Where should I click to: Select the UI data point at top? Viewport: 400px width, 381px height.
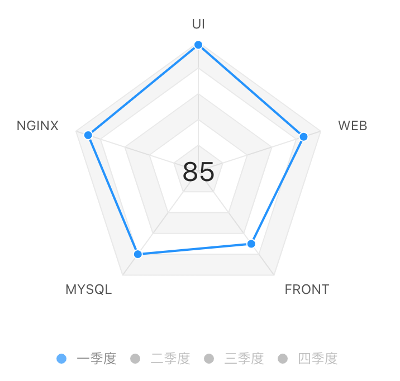pos(198,45)
